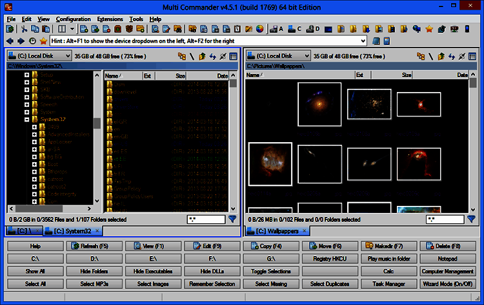Select the nebula wallpaper thumbnail with white border
This screenshot has width=484, height=305.
pos(270,163)
